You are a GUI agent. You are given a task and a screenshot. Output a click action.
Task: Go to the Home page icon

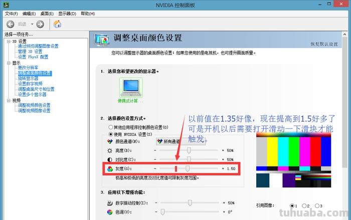click(57, 24)
